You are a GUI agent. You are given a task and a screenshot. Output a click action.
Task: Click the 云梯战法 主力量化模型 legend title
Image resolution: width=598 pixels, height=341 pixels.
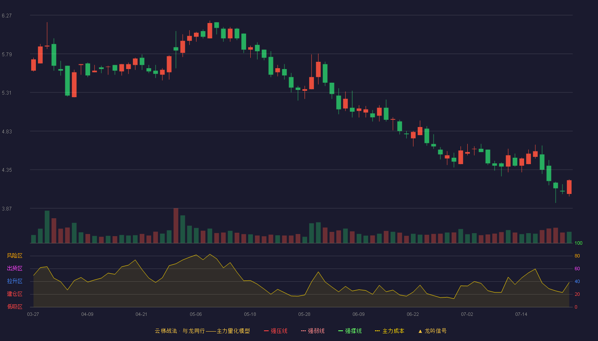pyautogui.click(x=202, y=331)
